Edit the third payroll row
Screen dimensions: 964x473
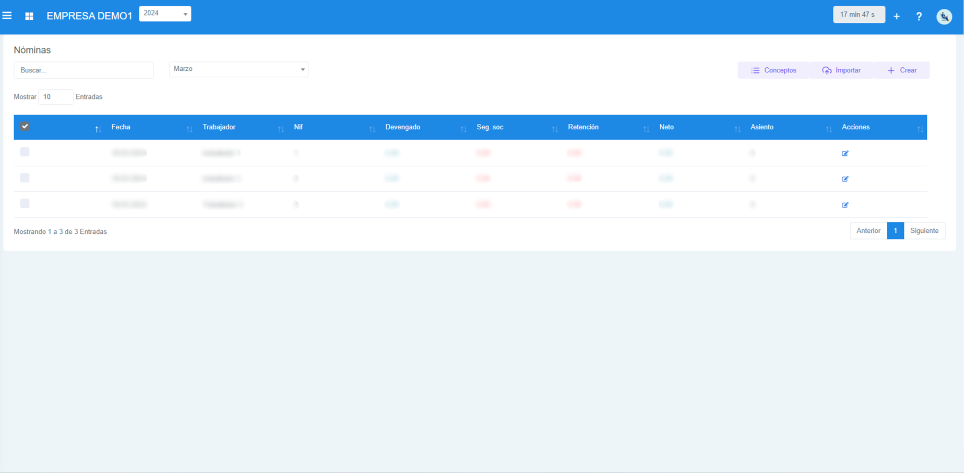[845, 205]
